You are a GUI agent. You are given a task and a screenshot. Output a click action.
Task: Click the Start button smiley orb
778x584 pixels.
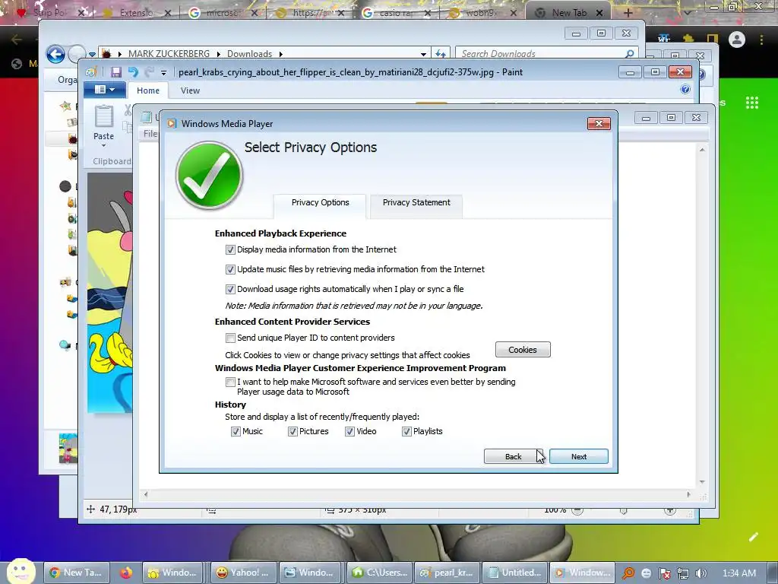click(x=21, y=571)
